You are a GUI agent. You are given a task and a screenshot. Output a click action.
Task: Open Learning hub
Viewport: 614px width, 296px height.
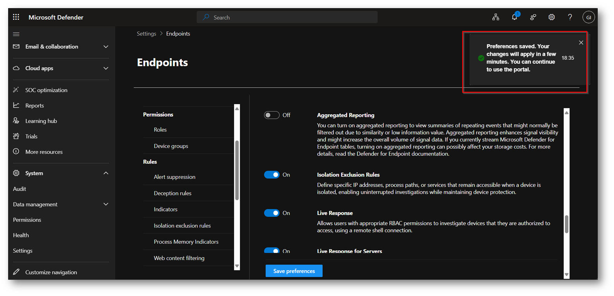[x=41, y=121]
